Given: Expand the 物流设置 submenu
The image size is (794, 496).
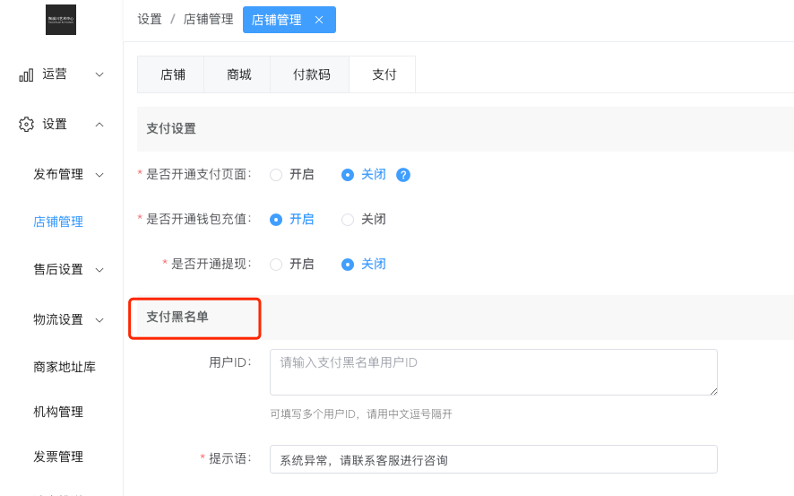Looking at the screenshot, I should pos(99,320).
